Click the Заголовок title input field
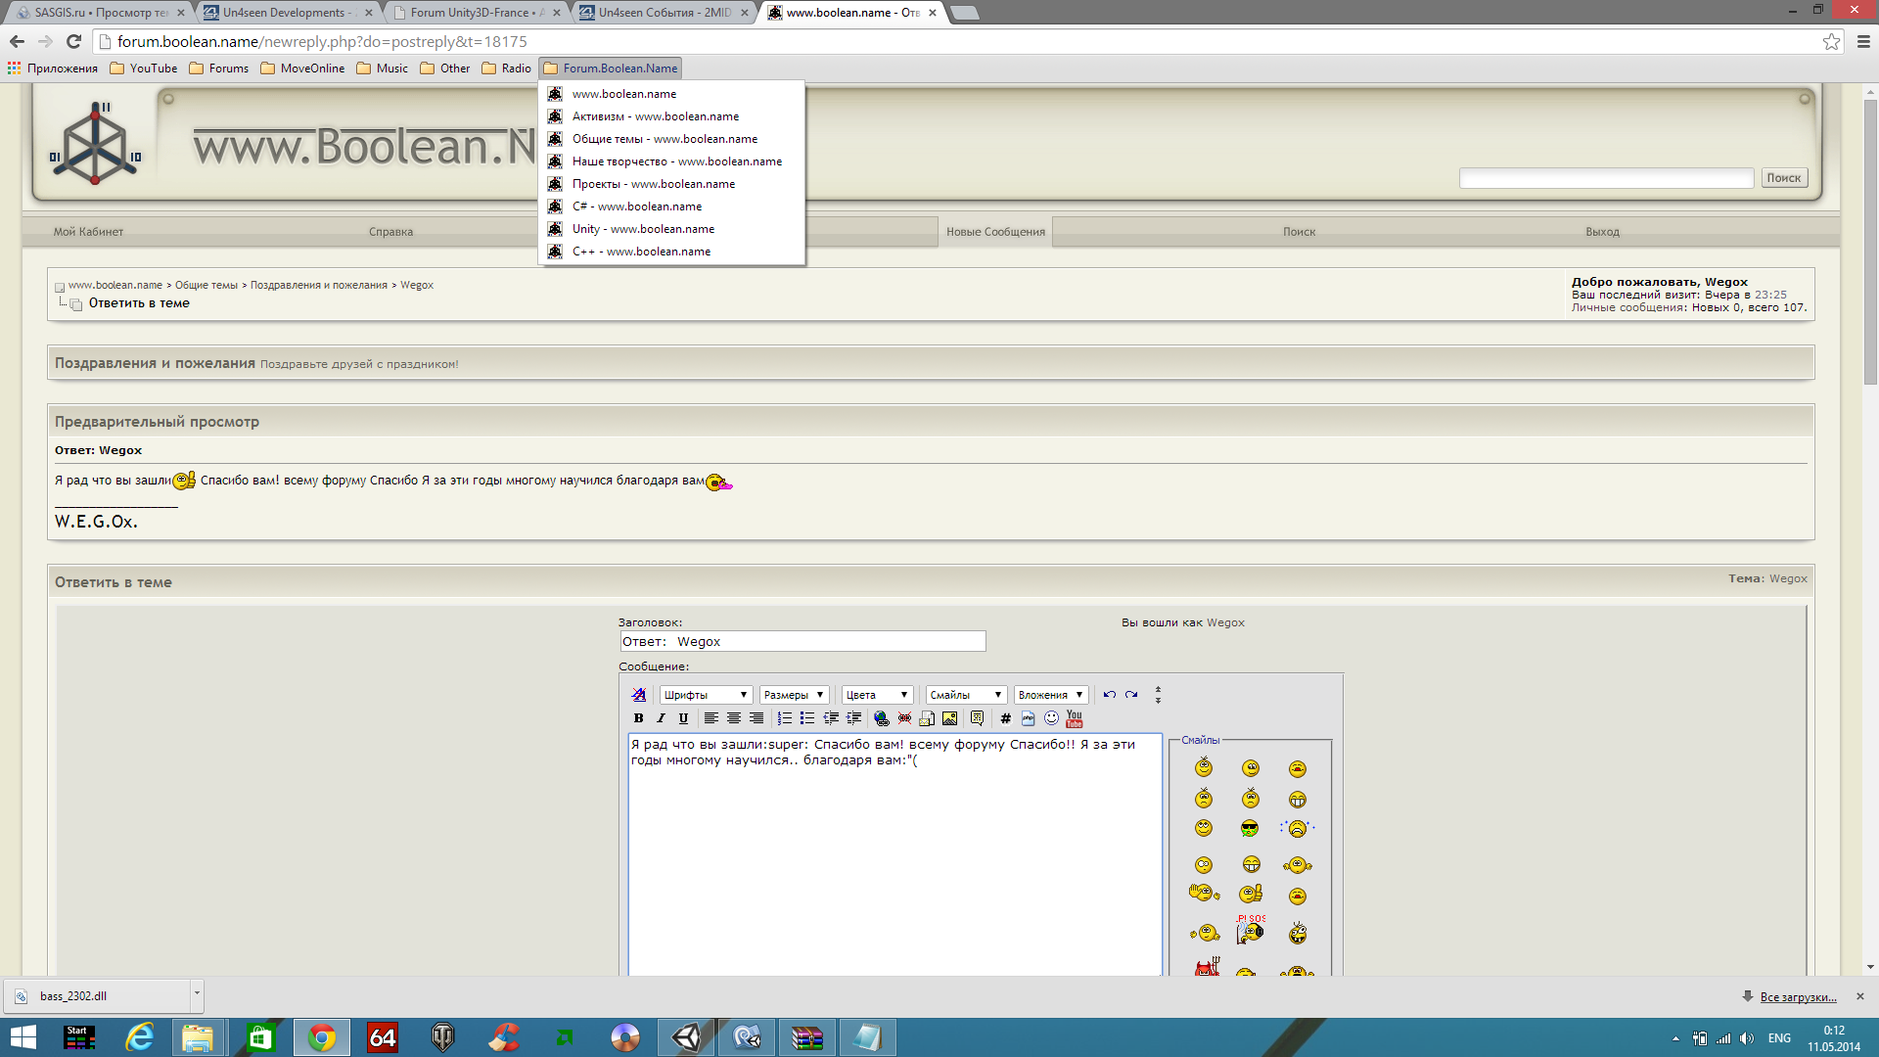 [802, 642]
